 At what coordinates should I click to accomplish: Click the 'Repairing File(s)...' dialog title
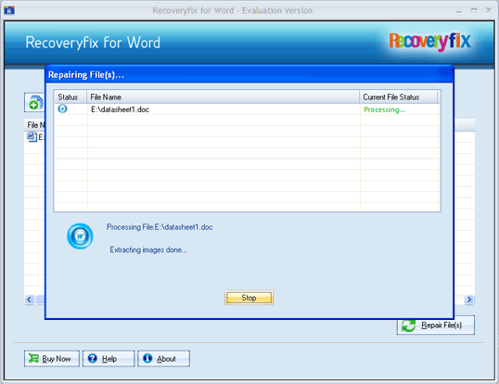coord(86,75)
